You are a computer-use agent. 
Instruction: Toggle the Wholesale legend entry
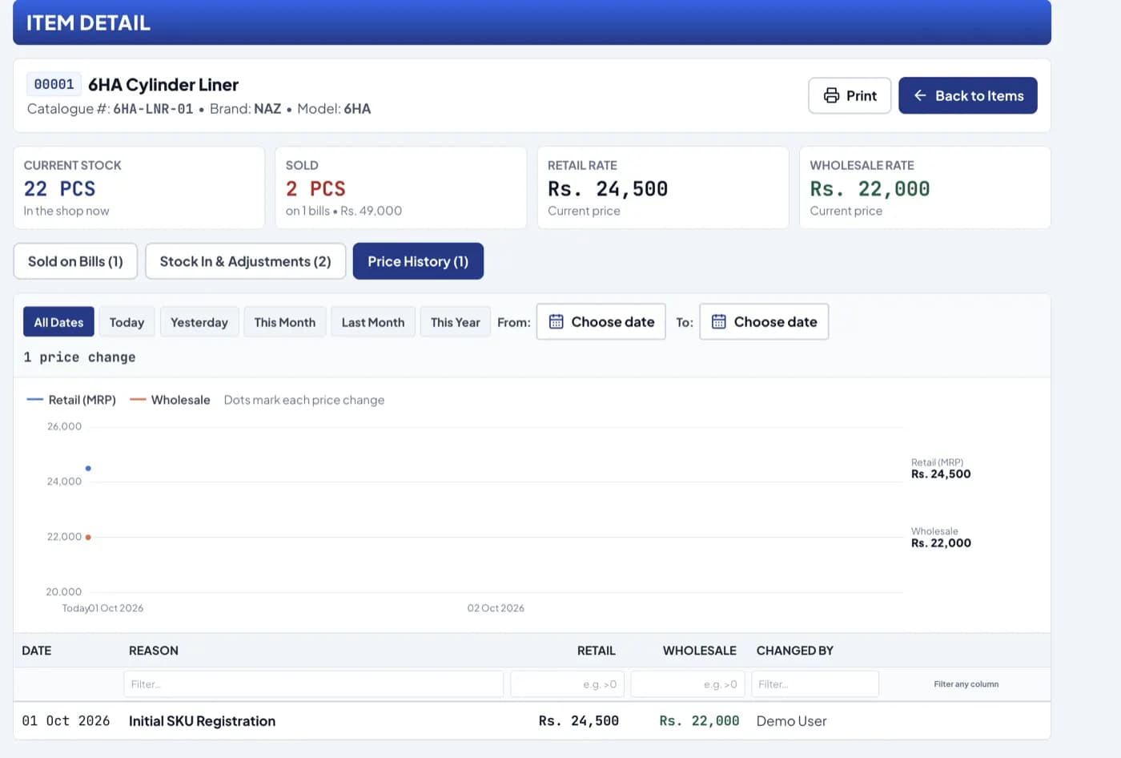click(x=170, y=400)
